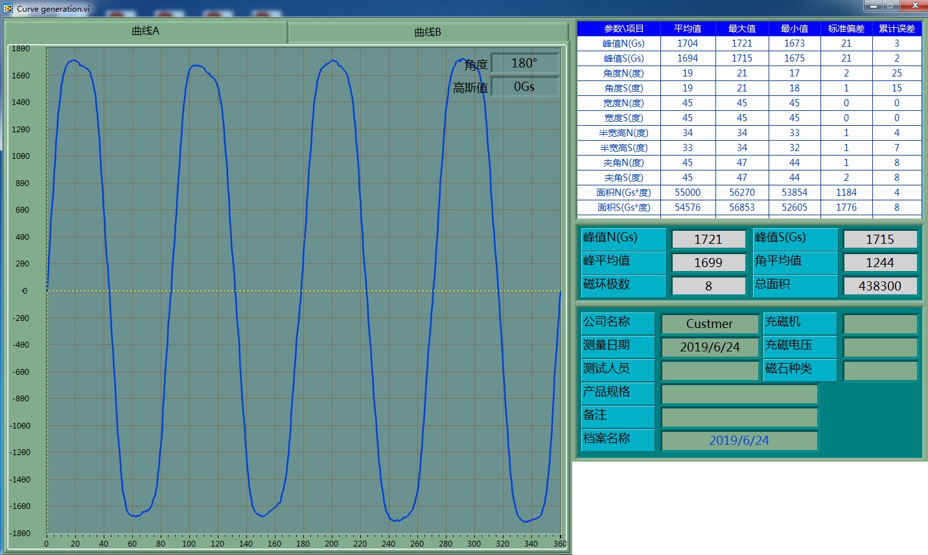928x555 pixels.
Task: Switch to the 曲线B tab
Action: click(x=428, y=32)
